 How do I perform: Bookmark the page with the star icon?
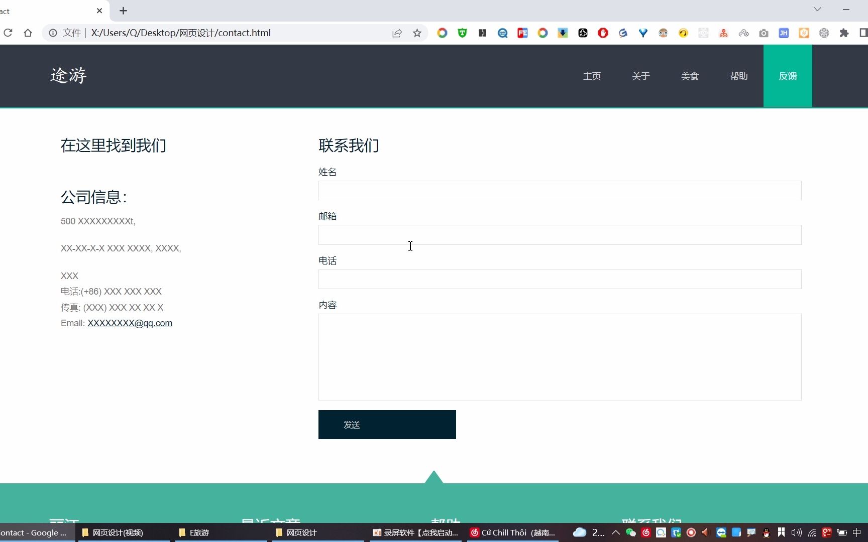point(417,33)
